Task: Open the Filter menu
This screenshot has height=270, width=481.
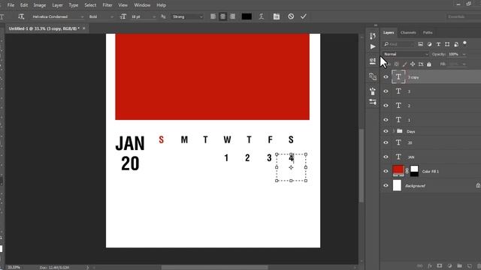Action: [x=107, y=5]
